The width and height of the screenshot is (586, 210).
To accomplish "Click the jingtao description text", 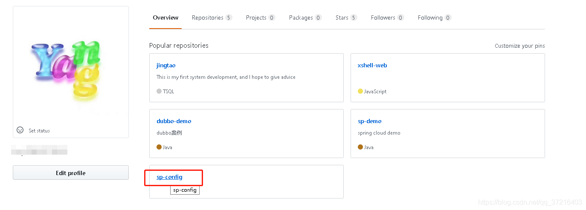I will [x=226, y=77].
